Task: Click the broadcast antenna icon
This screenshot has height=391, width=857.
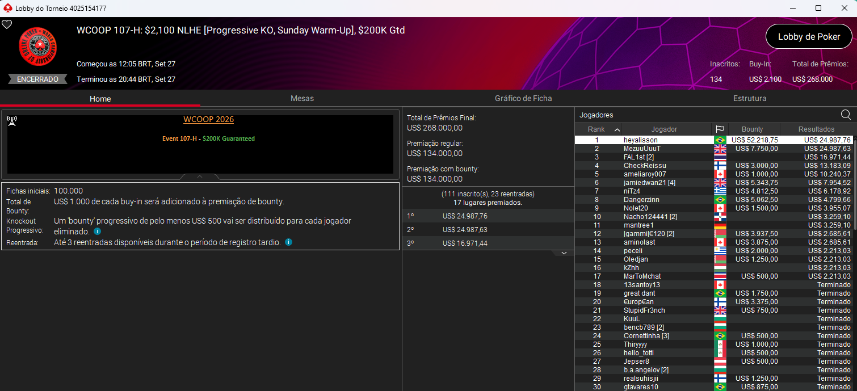Action: point(12,121)
